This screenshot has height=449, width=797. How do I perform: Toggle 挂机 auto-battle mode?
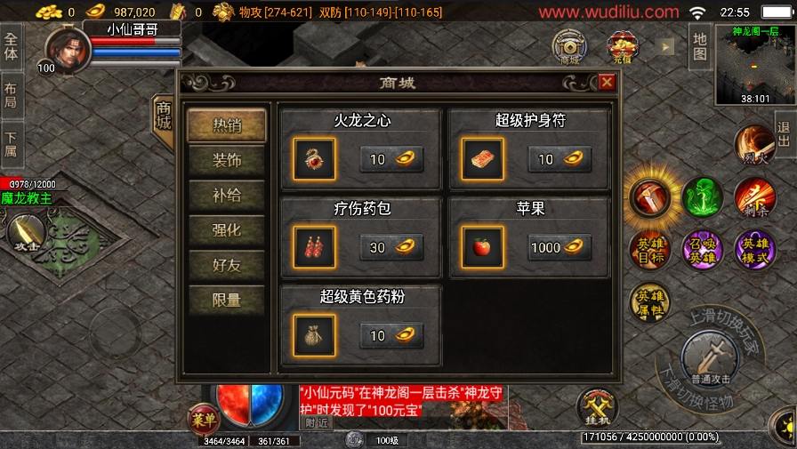pos(597,407)
